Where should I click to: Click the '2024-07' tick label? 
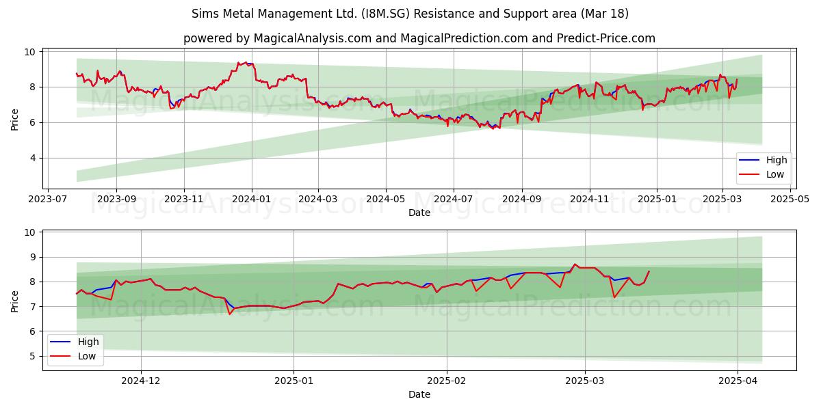(454, 200)
